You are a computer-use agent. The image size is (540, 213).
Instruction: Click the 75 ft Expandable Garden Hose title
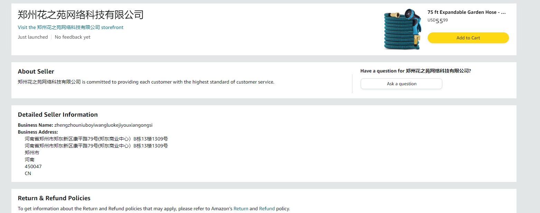466,12
